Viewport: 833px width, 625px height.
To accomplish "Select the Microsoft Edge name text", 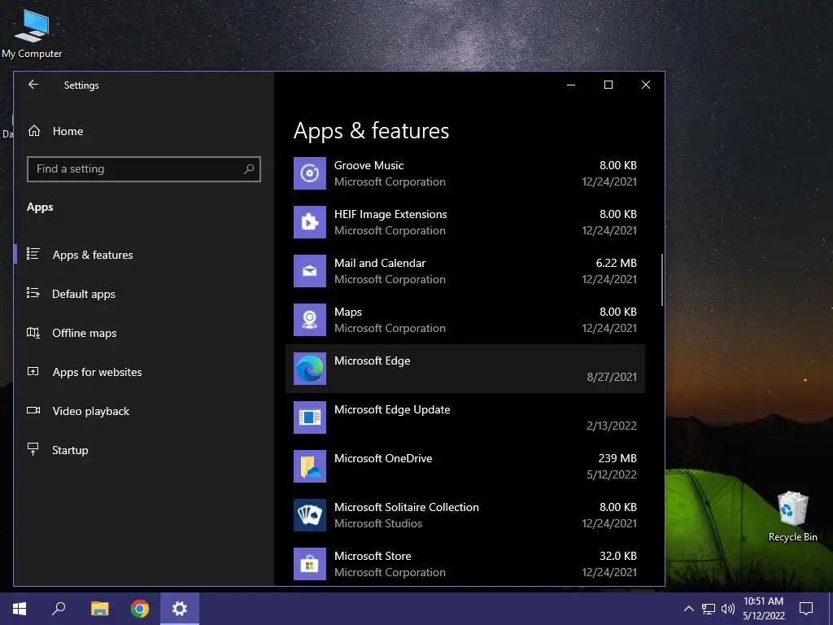I will (372, 361).
